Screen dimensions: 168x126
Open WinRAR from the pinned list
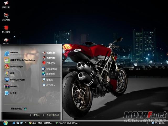(11, 86)
